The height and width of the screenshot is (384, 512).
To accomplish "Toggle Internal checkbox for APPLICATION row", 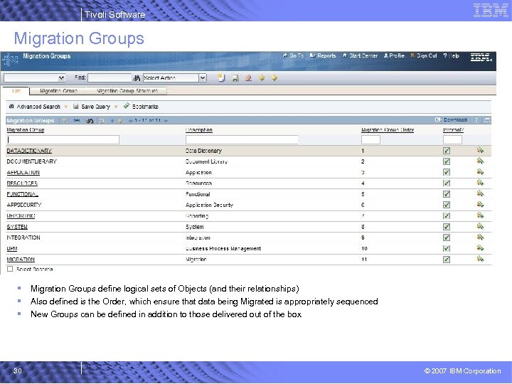I will point(447,172).
